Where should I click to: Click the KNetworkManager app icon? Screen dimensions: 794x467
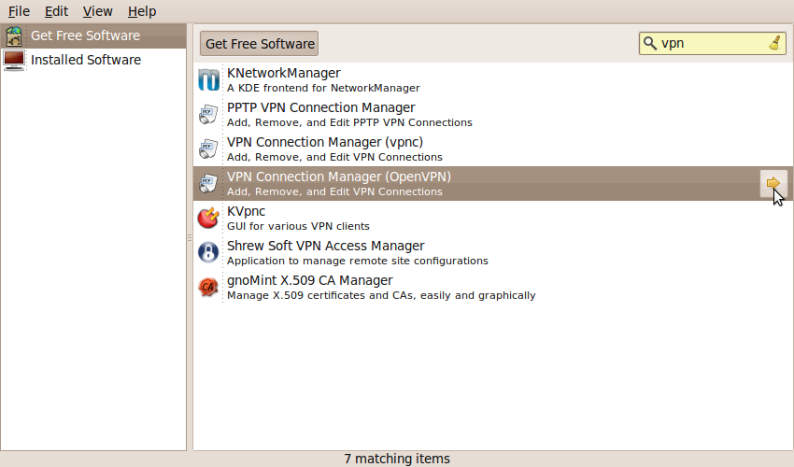click(208, 79)
